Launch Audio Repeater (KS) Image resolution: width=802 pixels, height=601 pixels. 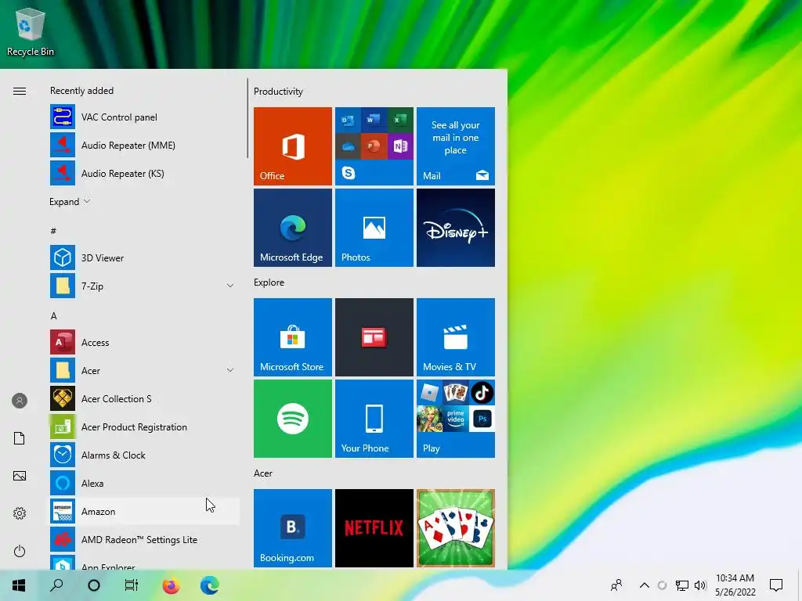144,173
